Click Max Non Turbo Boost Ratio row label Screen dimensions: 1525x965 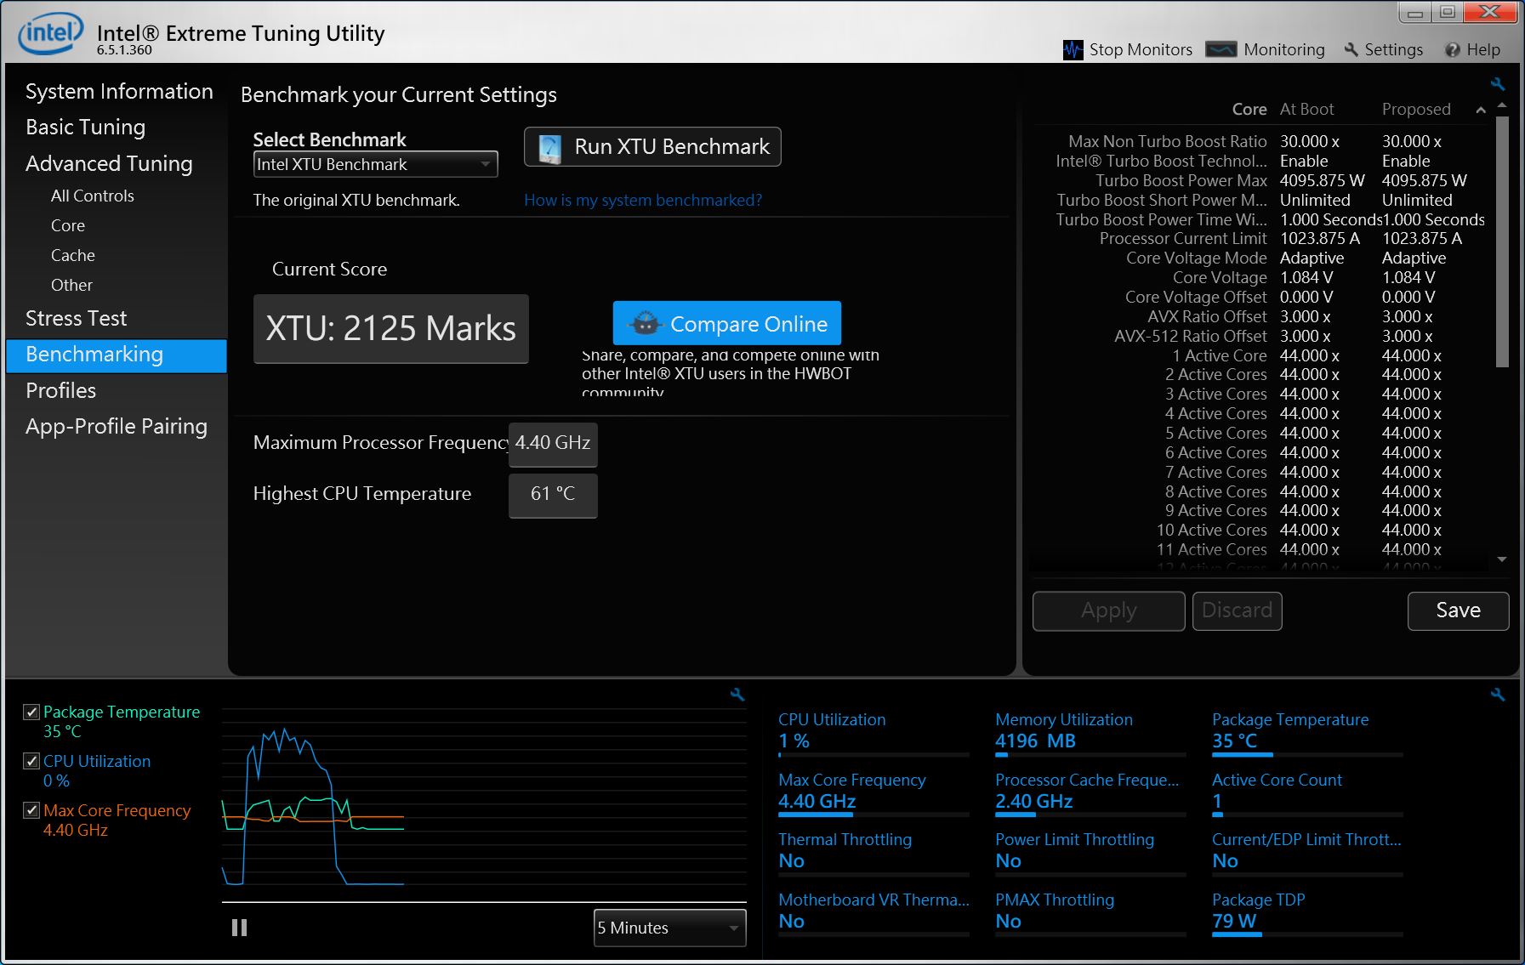[1167, 141]
